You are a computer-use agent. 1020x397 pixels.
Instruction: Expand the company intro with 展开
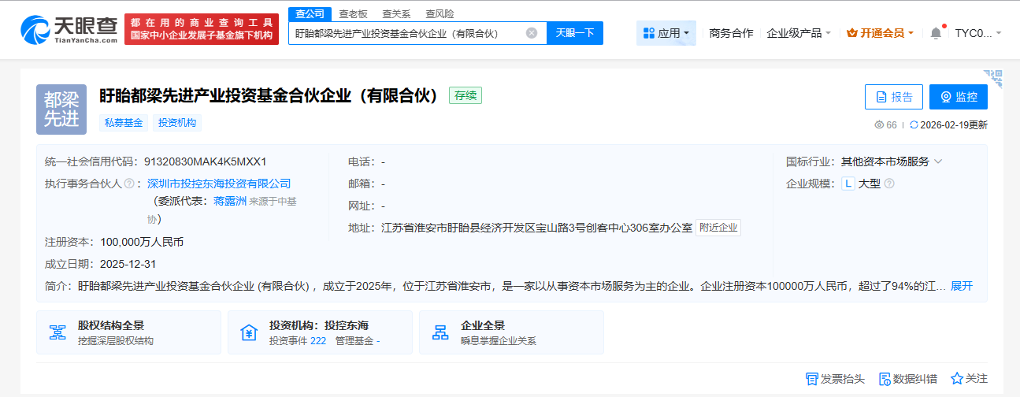coord(962,286)
